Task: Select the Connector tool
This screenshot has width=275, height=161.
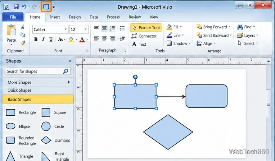Action: (x=144, y=36)
